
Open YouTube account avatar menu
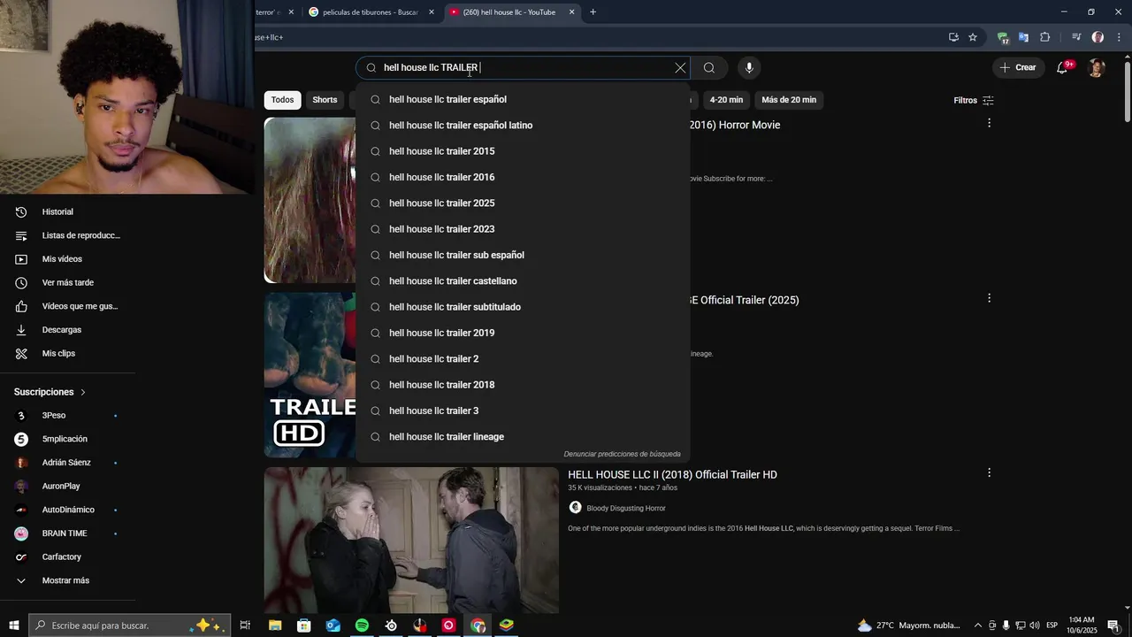pyautogui.click(x=1097, y=68)
